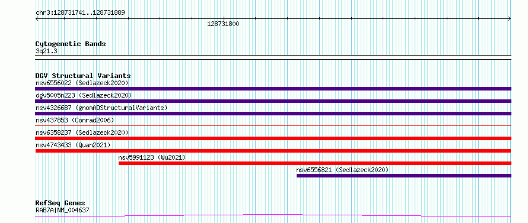
Task: Click the red bar under nsv6358237
Action: click(273, 138)
